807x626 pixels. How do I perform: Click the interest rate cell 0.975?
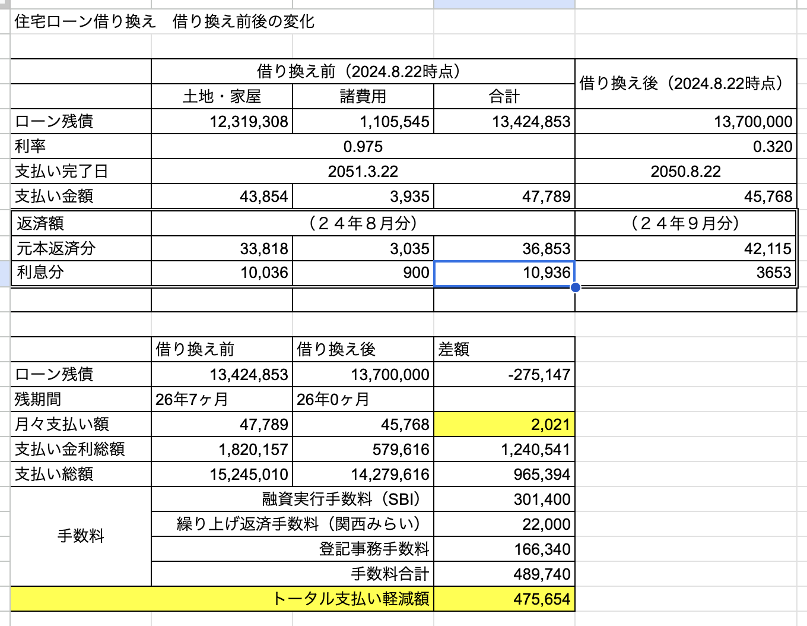click(x=363, y=146)
